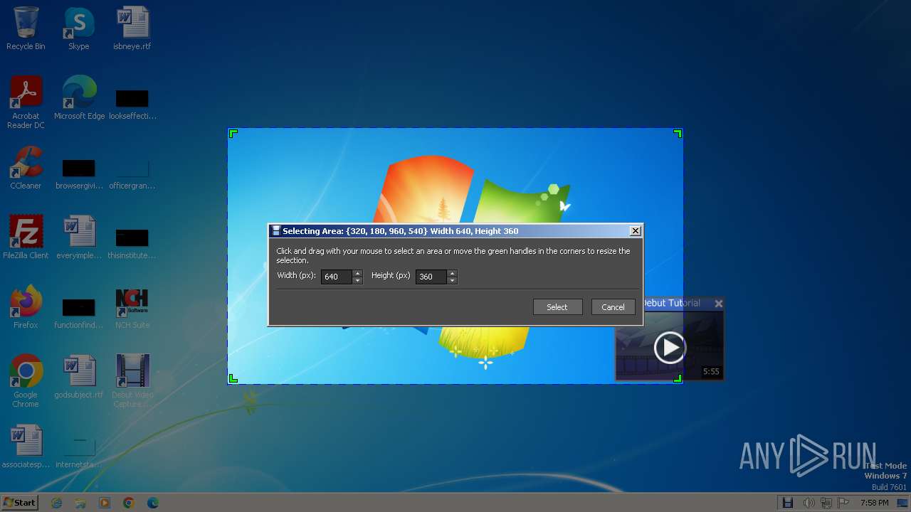This screenshot has width=911, height=512.
Task: Decrease width with the down arrow
Action: [x=358, y=280]
